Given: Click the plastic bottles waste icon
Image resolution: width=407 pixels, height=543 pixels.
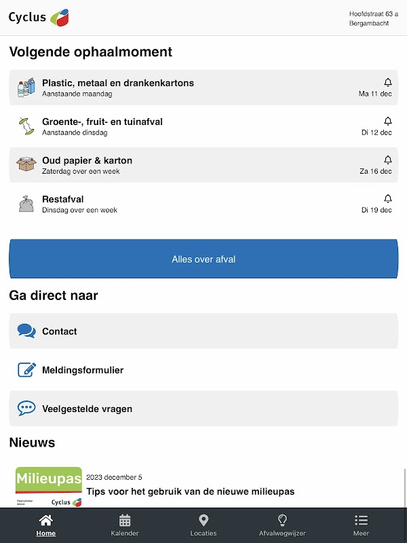Looking at the screenshot, I should [26, 88].
